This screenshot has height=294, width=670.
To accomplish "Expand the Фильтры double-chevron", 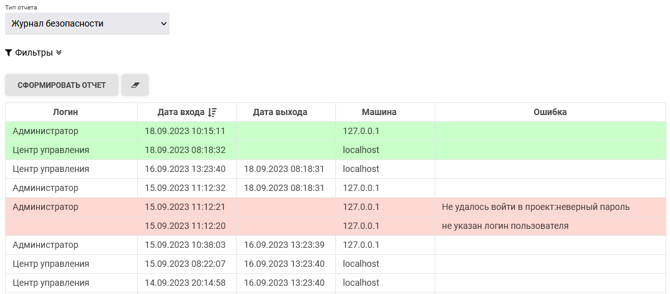I will pyautogui.click(x=59, y=53).
